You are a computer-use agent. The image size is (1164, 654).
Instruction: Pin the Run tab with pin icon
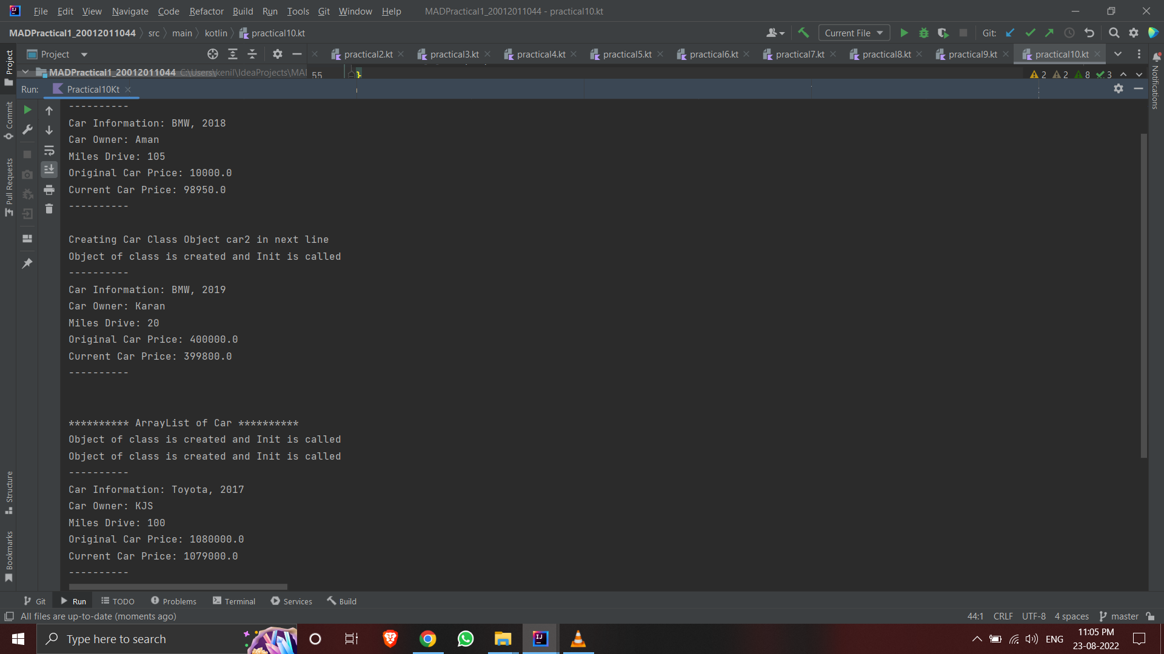click(27, 263)
